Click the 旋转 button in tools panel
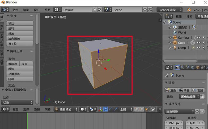Screen dimensions: 208x129 tap(20, 28)
